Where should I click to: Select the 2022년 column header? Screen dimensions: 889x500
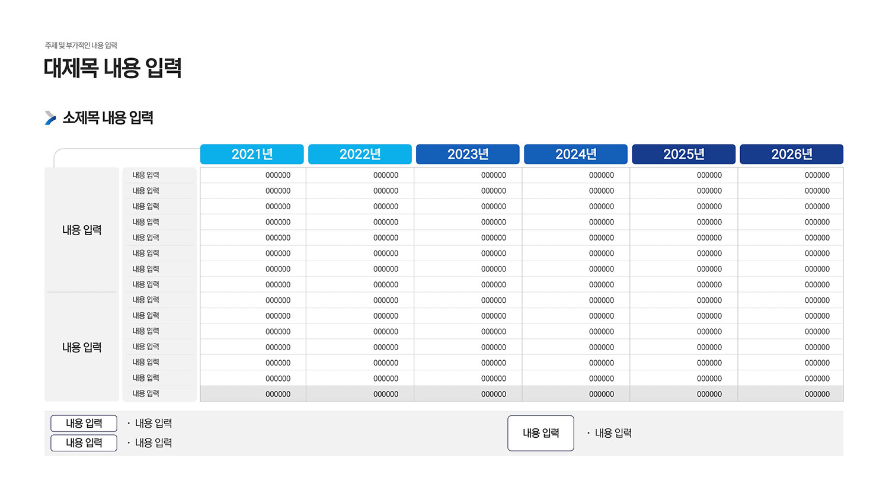[360, 154]
